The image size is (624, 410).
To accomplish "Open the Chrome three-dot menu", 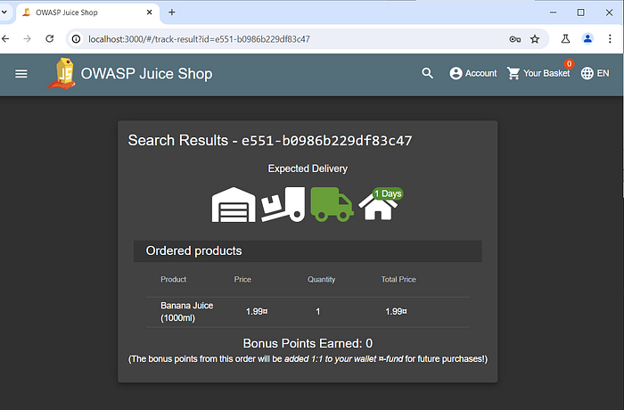I will coord(610,38).
